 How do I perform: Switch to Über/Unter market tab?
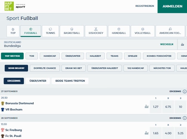point(38,81)
